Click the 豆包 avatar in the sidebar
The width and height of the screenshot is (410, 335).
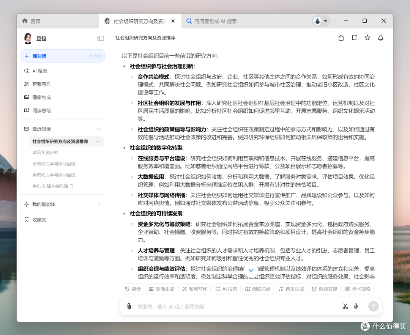coord(28,38)
